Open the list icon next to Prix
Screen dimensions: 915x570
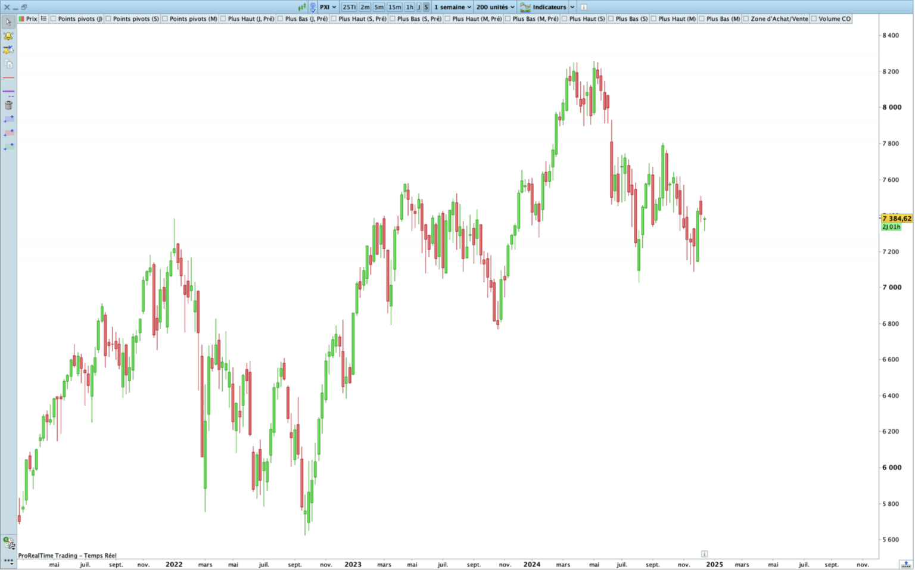pyautogui.click(x=43, y=19)
